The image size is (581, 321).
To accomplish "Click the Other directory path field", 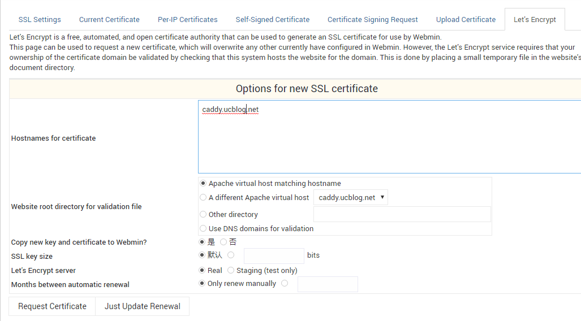I will click(x=402, y=214).
